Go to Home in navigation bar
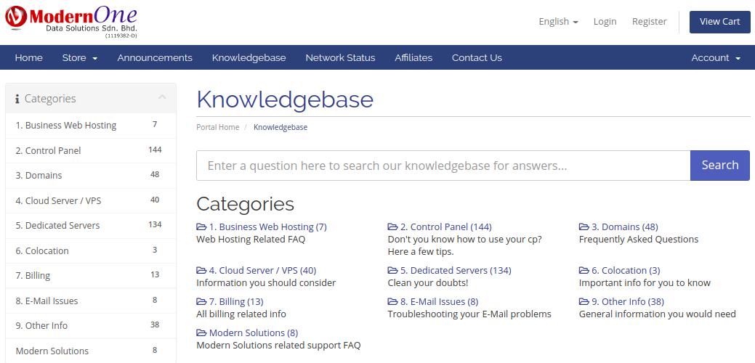The width and height of the screenshot is (755, 363). (28, 57)
